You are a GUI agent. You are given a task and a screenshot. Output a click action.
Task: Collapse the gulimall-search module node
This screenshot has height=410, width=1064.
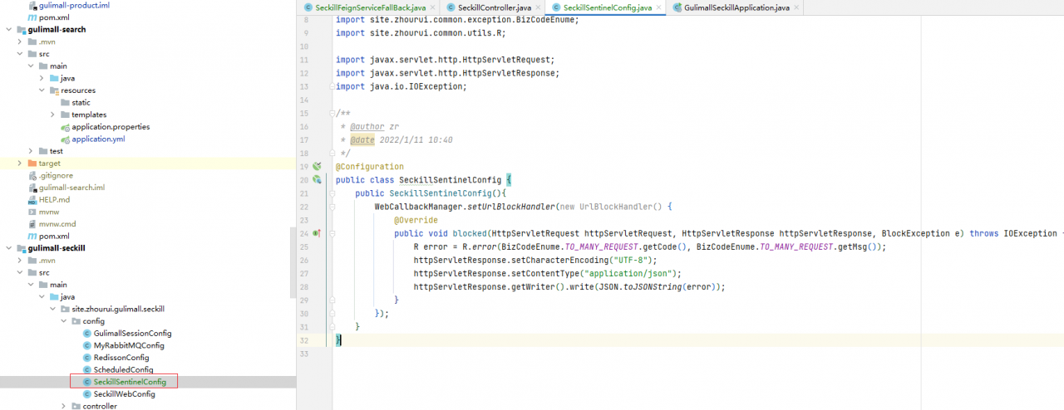[x=8, y=29]
